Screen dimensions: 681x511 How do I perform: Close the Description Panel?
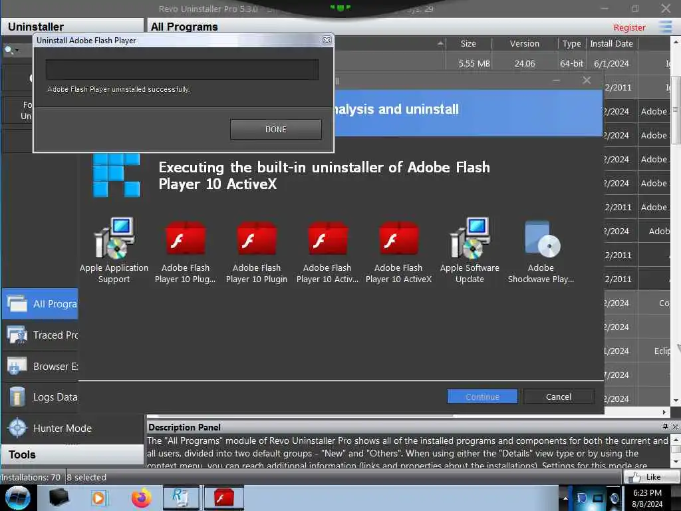coord(676,426)
